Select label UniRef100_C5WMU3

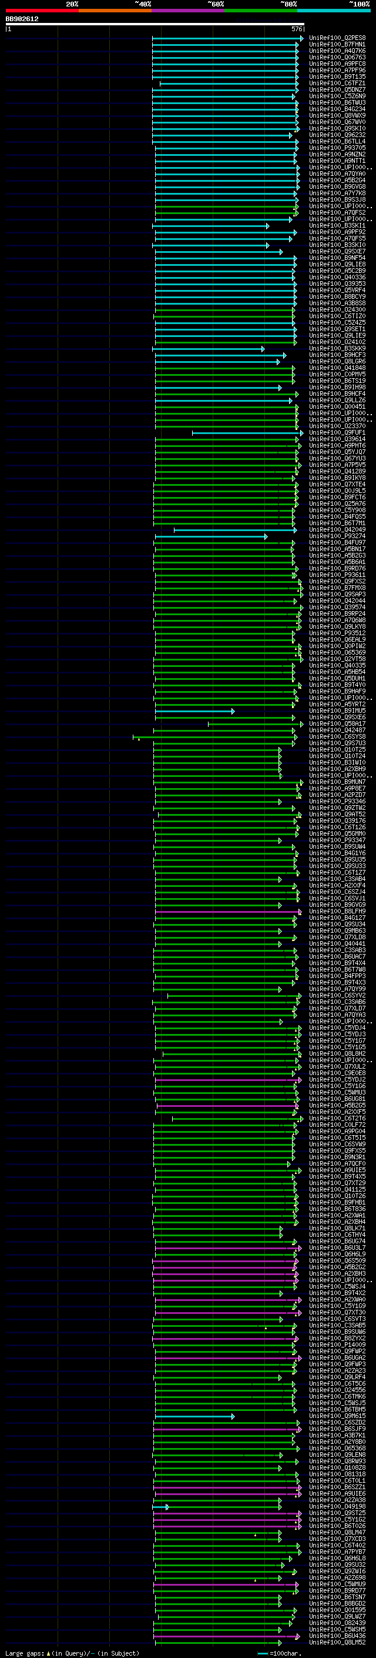[337, 1093]
